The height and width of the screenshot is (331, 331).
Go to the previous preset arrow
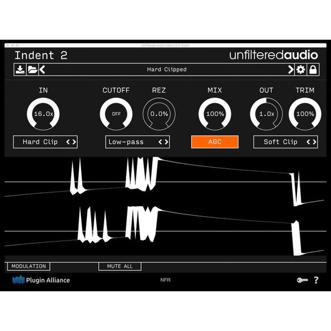point(43,70)
